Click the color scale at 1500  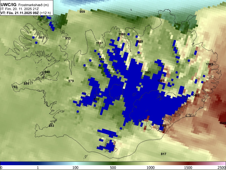tap(188, 168)
